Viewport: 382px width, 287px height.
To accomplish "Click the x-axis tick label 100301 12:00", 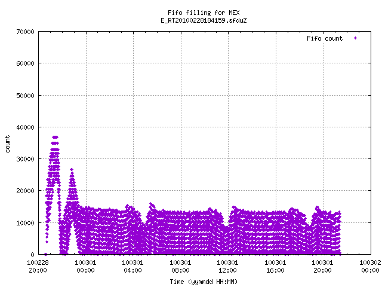I will tap(228, 267).
